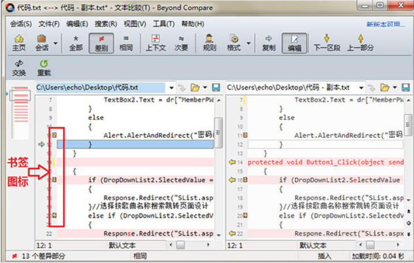Save the left file with disk icon
The image size is (414, 263).
pyautogui.click(x=216, y=88)
